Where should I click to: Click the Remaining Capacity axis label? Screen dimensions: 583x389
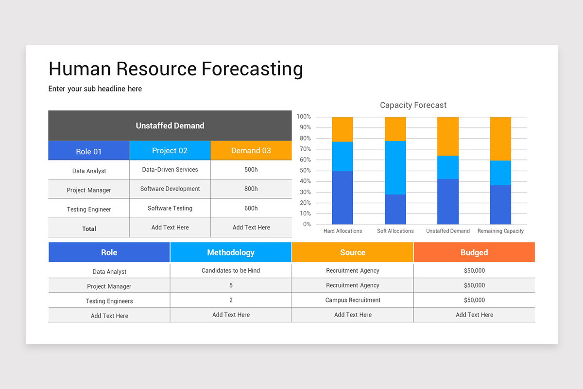click(x=500, y=231)
